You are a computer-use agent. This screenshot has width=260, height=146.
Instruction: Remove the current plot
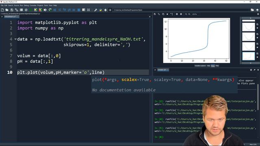167,14
